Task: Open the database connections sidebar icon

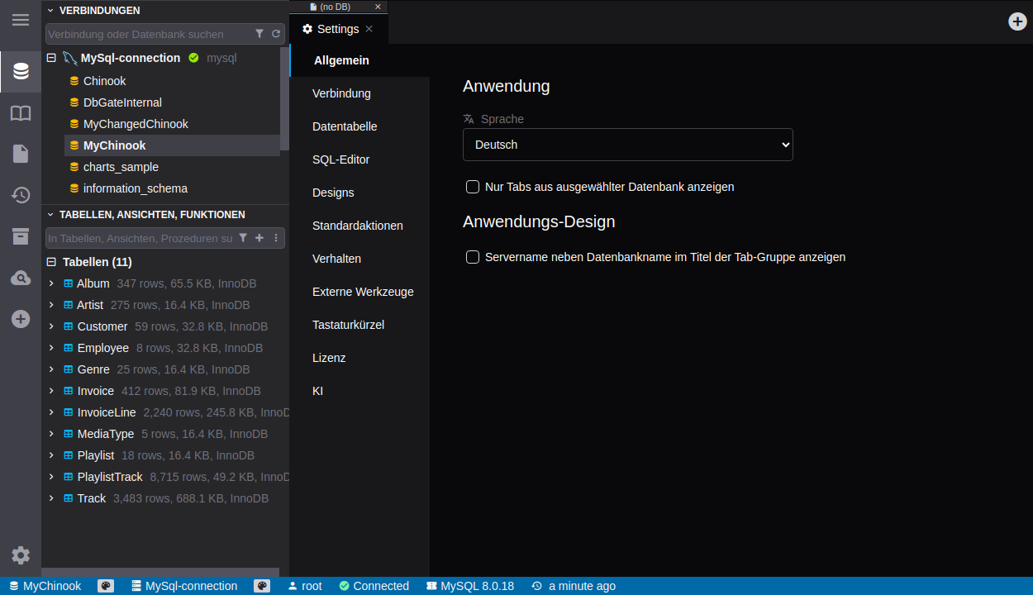Action: 21,72
